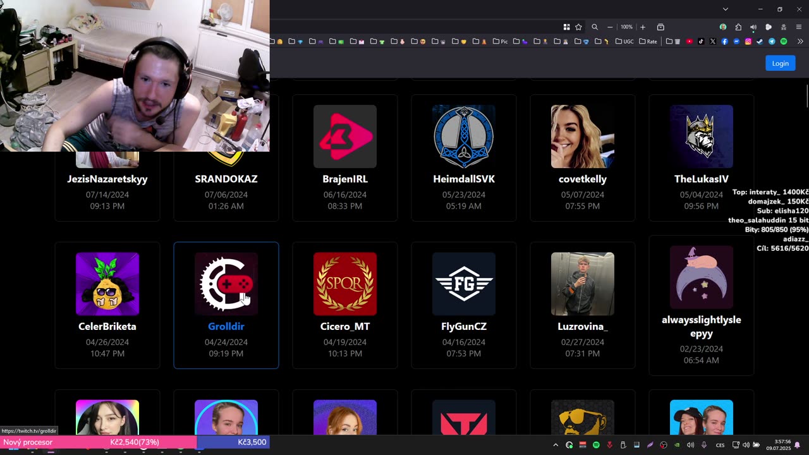809x455 pixels.
Task: Click the Cicero_MT channel name
Action: pyautogui.click(x=345, y=326)
